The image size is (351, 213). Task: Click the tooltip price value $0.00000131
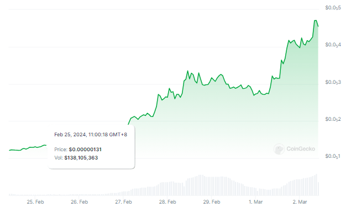click(x=85, y=150)
